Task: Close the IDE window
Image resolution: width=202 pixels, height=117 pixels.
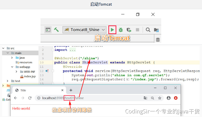Action: [x=153, y=14]
